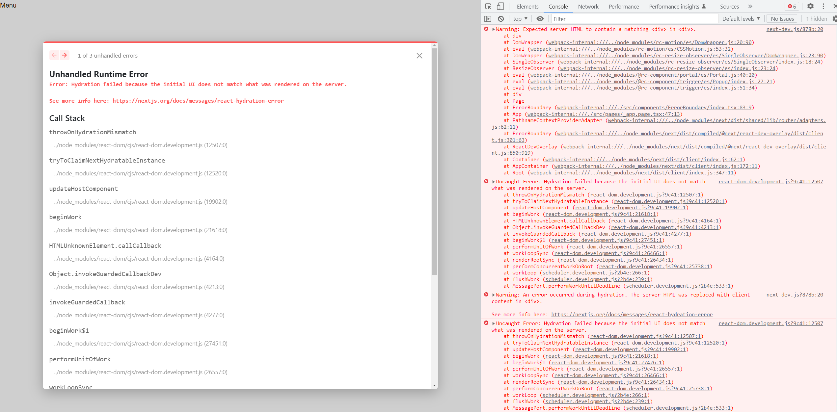Screen dimensions: 837x412
Task: Show more DevTools tabs chevron
Action: click(x=750, y=6)
